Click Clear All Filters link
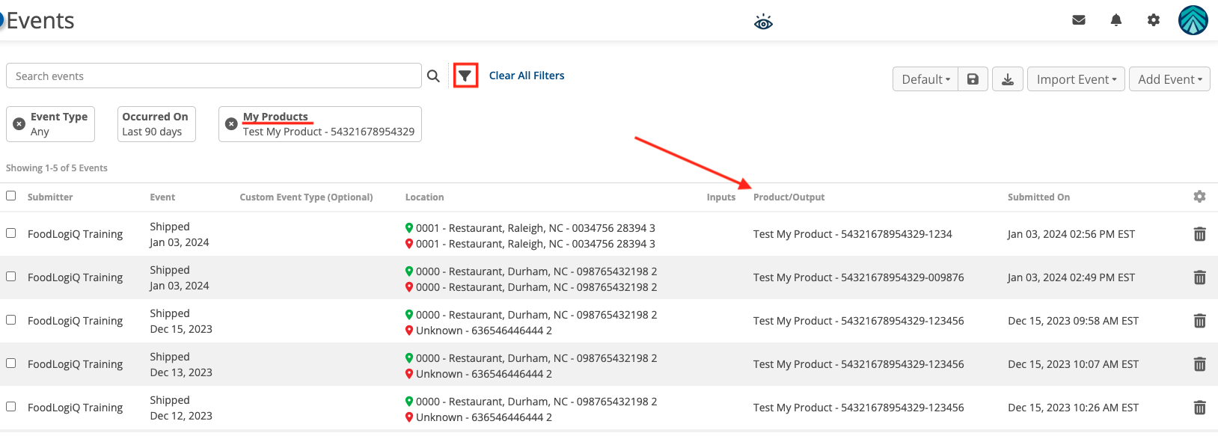The image size is (1218, 439). click(x=527, y=76)
